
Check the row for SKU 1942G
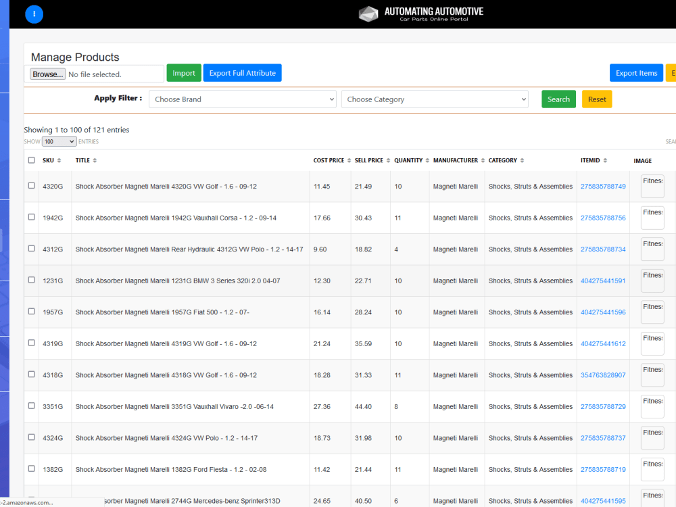tap(32, 217)
